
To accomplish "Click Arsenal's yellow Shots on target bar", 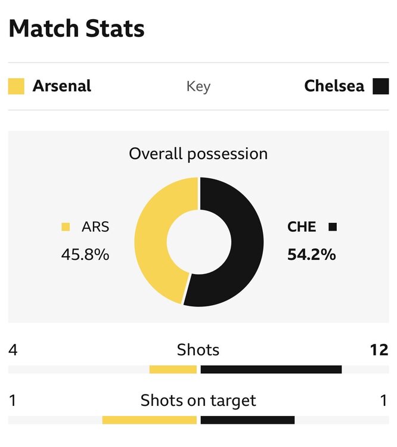I will [150, 420].
